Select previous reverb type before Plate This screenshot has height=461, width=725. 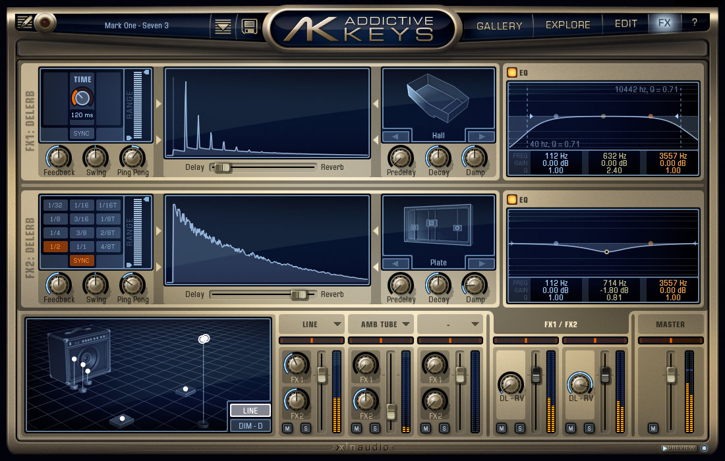(x=396, y=263)
